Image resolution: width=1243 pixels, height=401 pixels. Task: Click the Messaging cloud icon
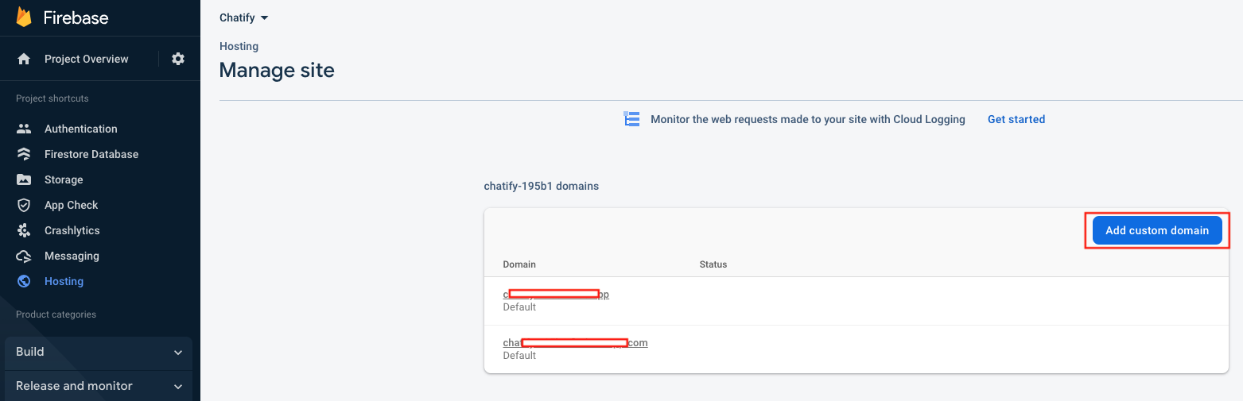coord(24,256)
